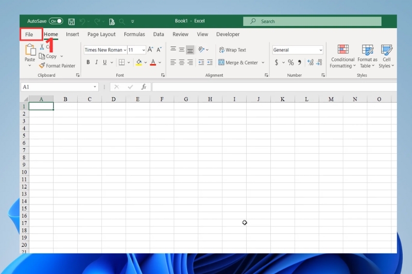
Task: Click the formula bar input
Action: tap(274, 87)
